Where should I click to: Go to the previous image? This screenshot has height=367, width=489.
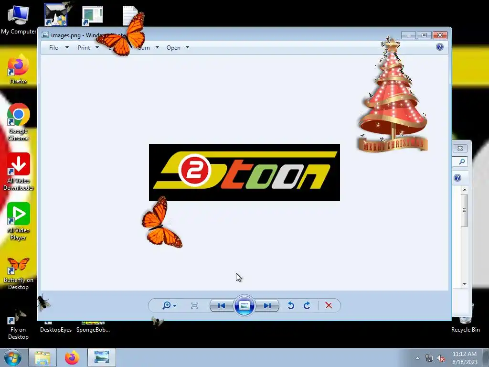pos(222,305)
